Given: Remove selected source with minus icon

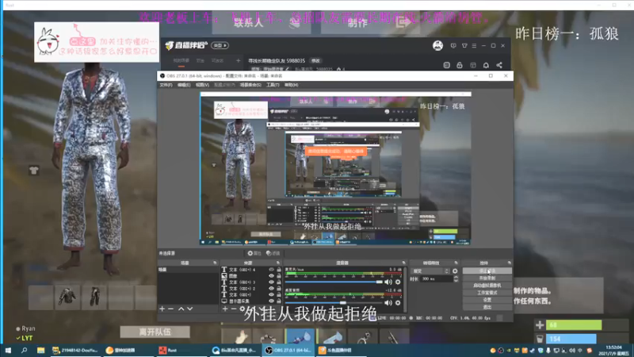Looking at the screenshot, I should (x=234, y=309).
